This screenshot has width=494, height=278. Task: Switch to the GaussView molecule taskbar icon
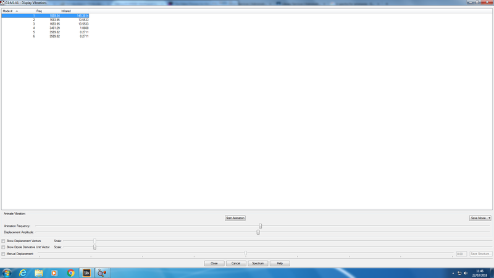(x=102, y=273)
